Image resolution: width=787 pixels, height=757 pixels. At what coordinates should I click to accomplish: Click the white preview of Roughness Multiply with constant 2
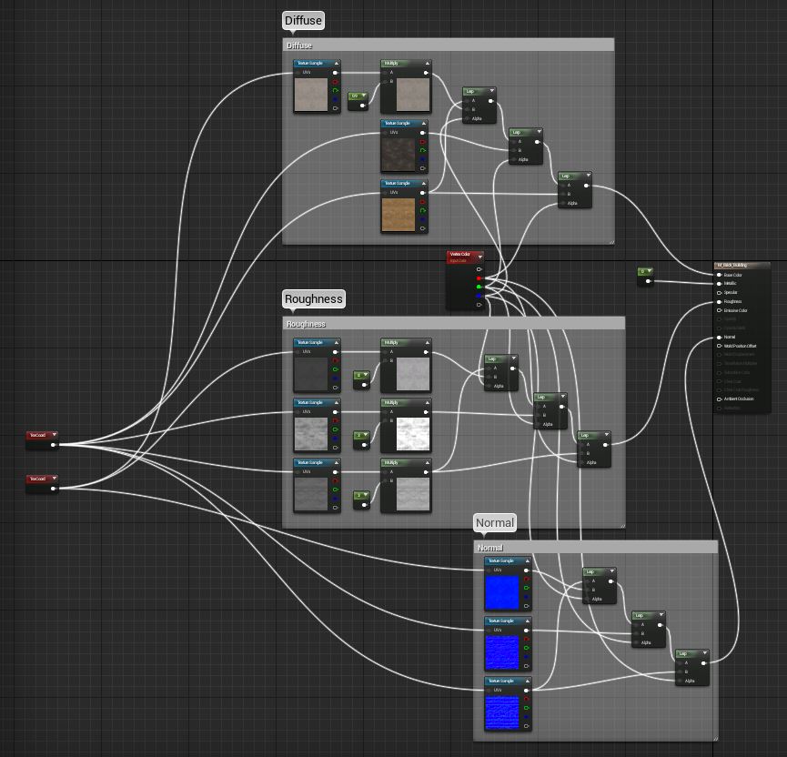point(413,434)
